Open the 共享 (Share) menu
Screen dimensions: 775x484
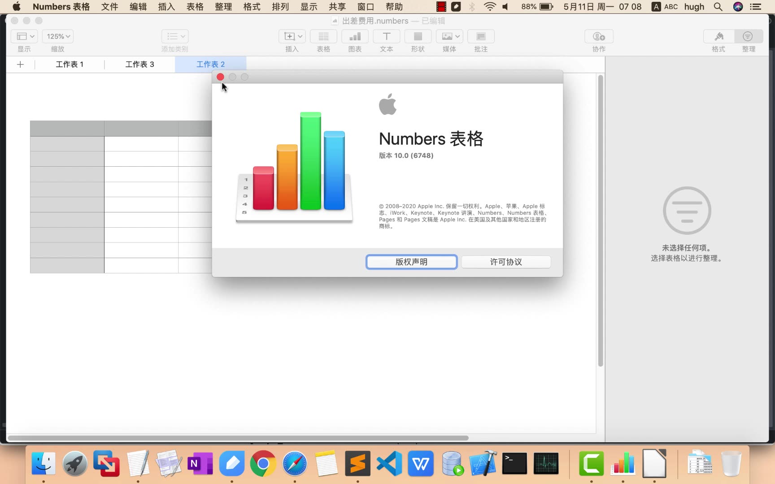click(337, 7)
